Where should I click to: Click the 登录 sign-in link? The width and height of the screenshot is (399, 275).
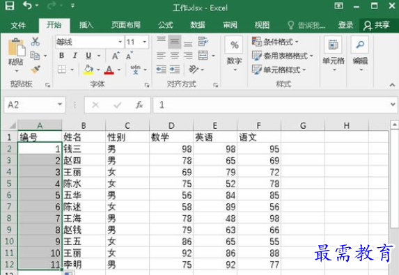[345, 25]
